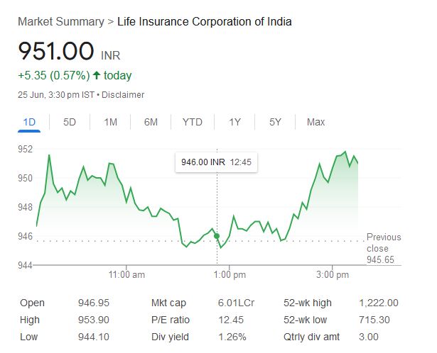437x353 pixels.
Task: Switch to the 5Y range
Action: click(276, 122)
